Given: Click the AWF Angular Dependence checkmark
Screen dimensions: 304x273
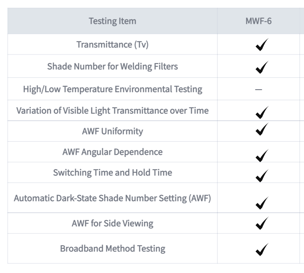Looking at the screenshot, I should 262,156.
